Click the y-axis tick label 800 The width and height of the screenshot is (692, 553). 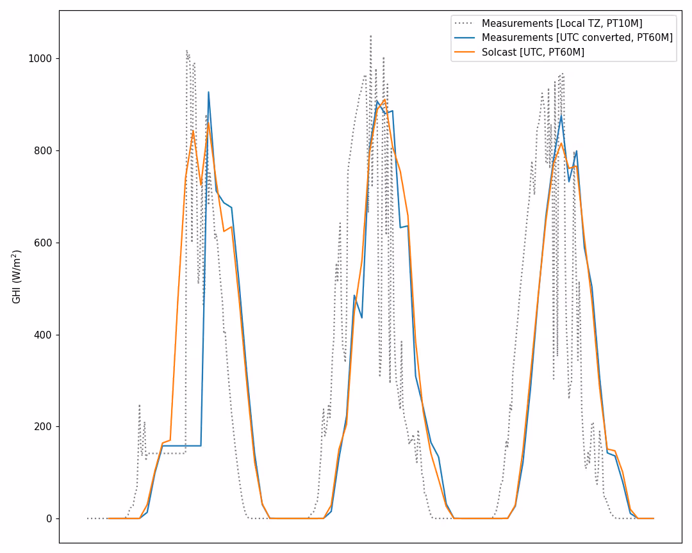pos(44,151)
